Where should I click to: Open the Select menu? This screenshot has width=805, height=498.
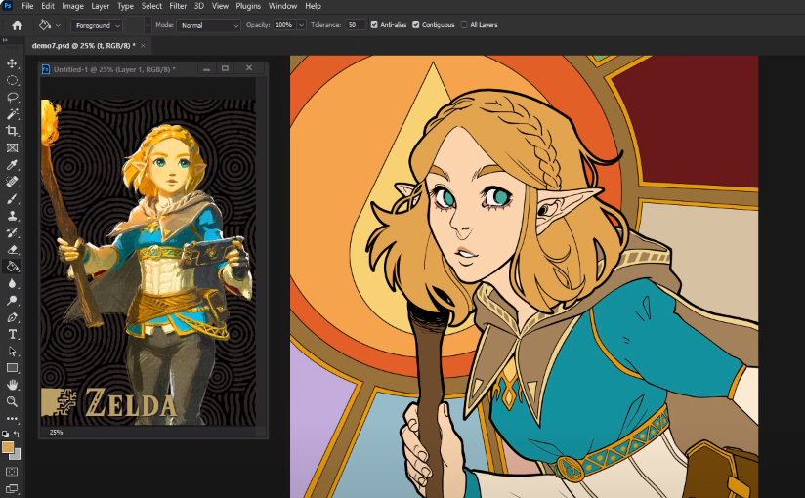(151, 6)
